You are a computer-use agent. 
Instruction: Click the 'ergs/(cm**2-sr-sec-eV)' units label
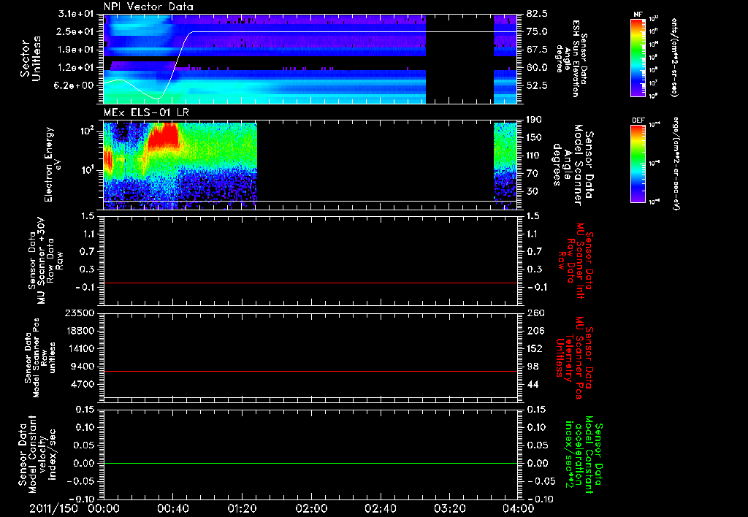pos(675,163)
